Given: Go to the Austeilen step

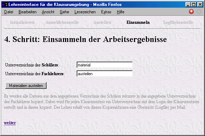Looking at the screenshot, I should point(102,22).
